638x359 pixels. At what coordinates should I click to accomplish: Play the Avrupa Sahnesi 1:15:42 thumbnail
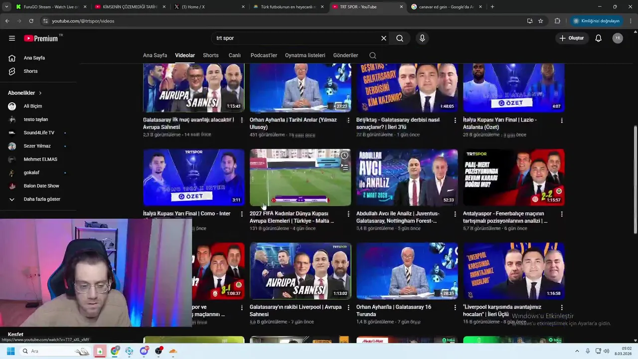pos(194,87)
